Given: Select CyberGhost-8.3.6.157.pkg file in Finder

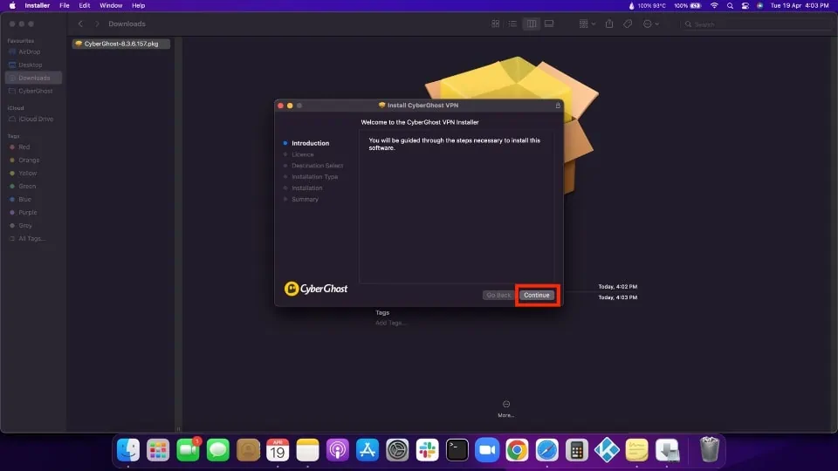Looking at the screenshot, I should 120,44.
